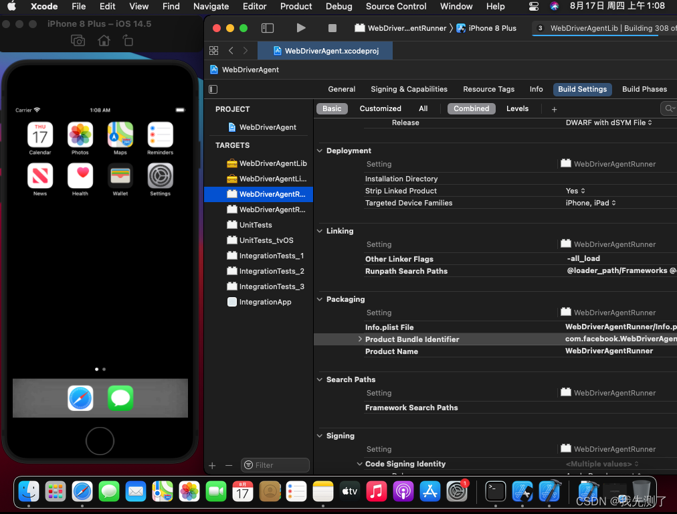Click the Signing & Capabilities tab
The image size is (677, 514).
point(409,89)
